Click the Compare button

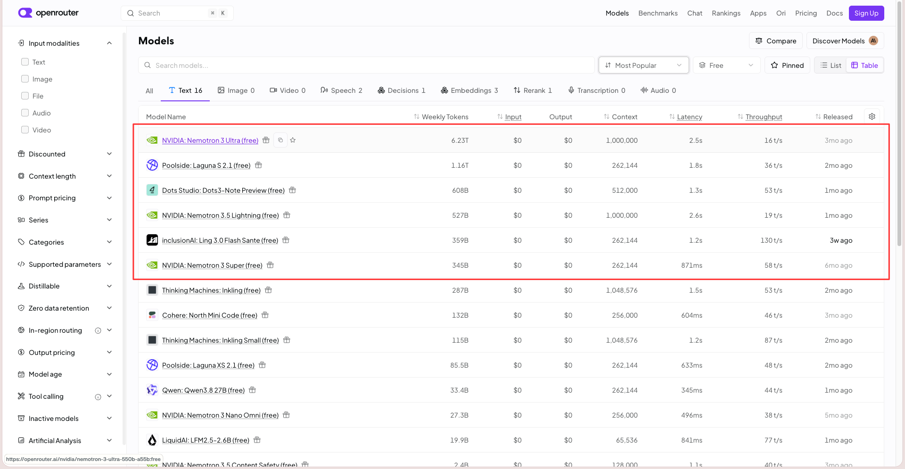[x=775, y=41]
